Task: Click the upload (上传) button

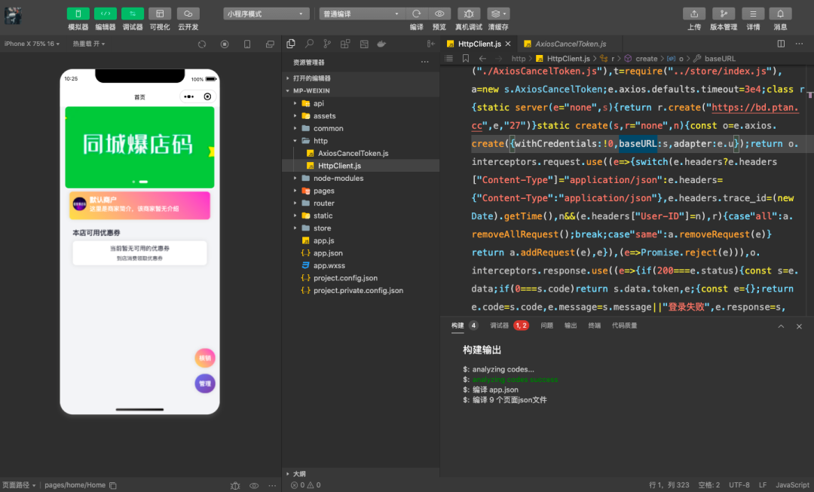Action: tap(694, 14)
